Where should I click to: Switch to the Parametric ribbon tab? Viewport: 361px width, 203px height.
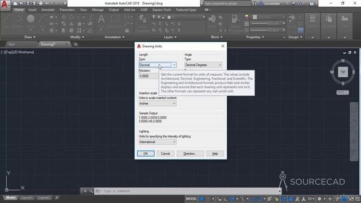[67, 10]
